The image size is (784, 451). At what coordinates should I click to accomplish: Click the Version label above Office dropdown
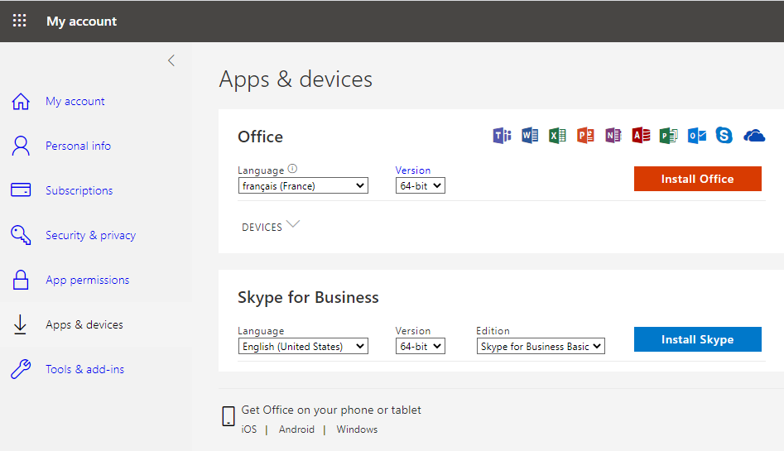tap(412, 170)
